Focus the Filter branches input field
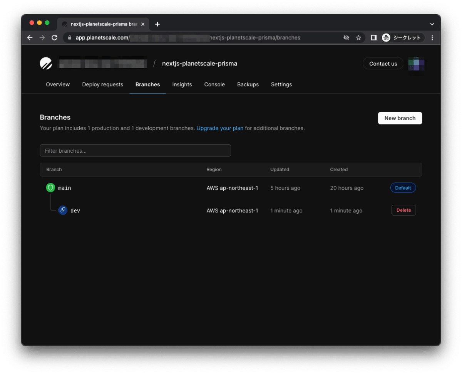Viewport: 462px width, 374px height. tap(135, 150)
